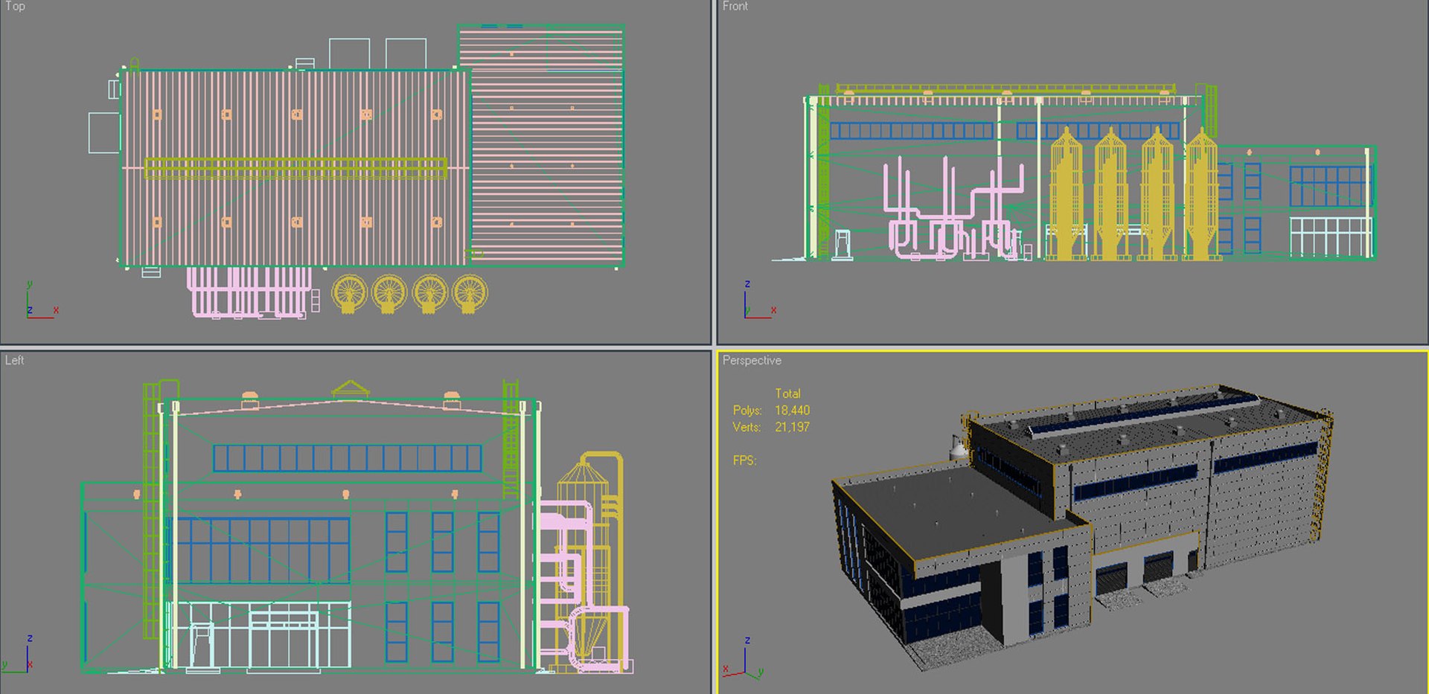Click the Total statistics header
This screenshot has height=694, width=1429.
pyautogui.click(x=787, y=393)
